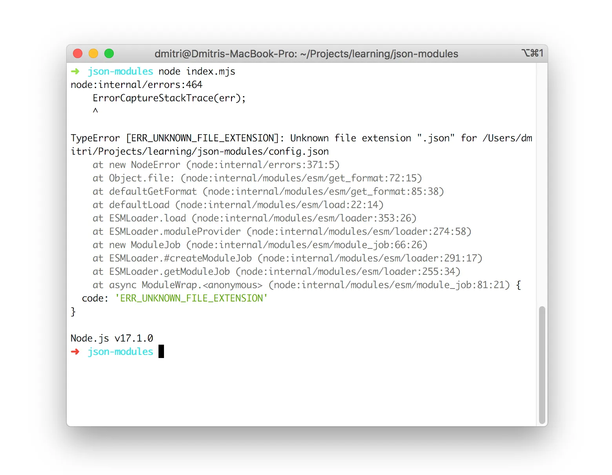Click the defaultGetFormat stack frame line

click(268, 192)
